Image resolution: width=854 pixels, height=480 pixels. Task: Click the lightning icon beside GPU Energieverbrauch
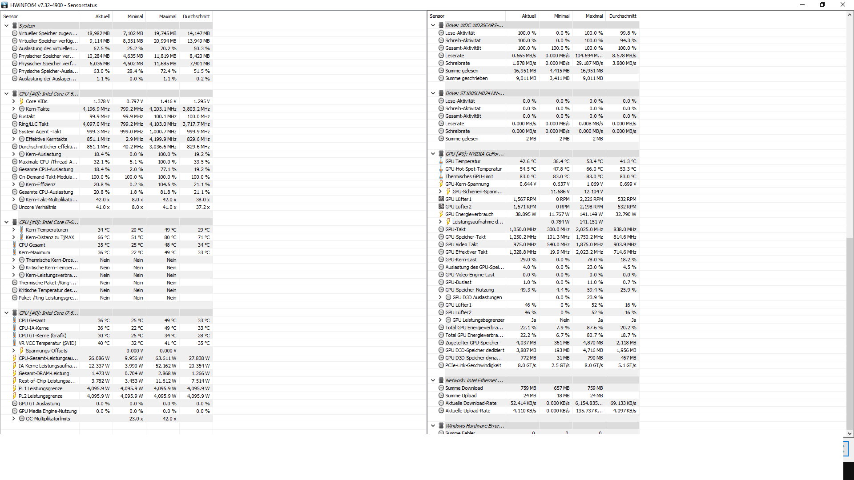(x=441, y=214)
